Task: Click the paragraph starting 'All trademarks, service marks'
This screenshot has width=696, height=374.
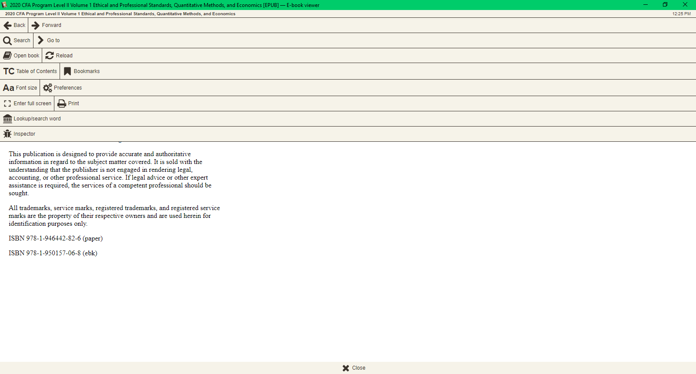Action: coord(114,216)
